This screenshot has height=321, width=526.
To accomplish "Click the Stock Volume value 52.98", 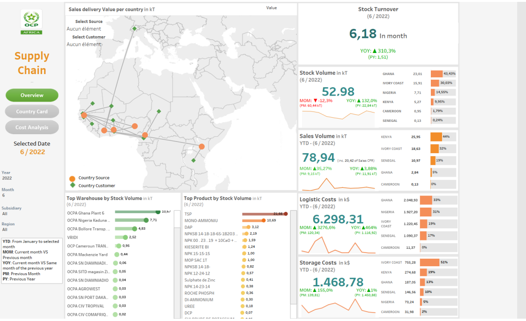I will point(338,91).
